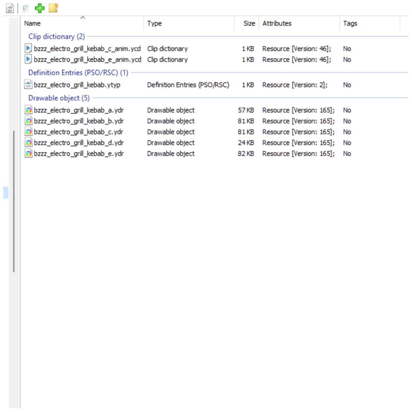The width and height of the screenshot is (412, 412).
Task: Click the new folder icon in the toolbar
Action: coord(54,8)
